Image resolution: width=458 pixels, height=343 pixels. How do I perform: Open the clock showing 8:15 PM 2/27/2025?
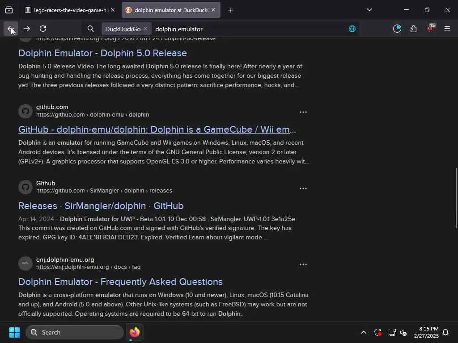[426, 332]
